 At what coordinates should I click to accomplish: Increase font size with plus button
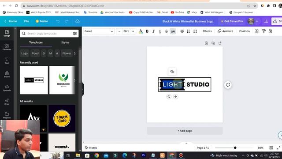click(133, 31)
